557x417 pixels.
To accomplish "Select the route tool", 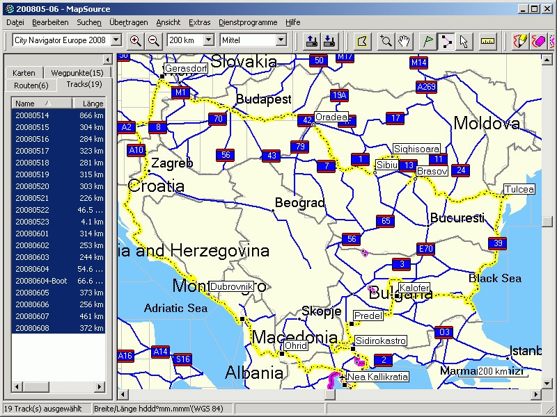I will [x=446, y=41].
